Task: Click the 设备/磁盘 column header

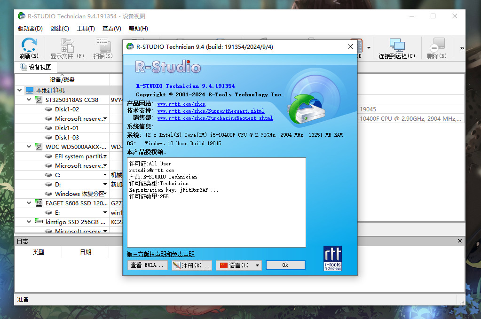Action: (62, 80)
